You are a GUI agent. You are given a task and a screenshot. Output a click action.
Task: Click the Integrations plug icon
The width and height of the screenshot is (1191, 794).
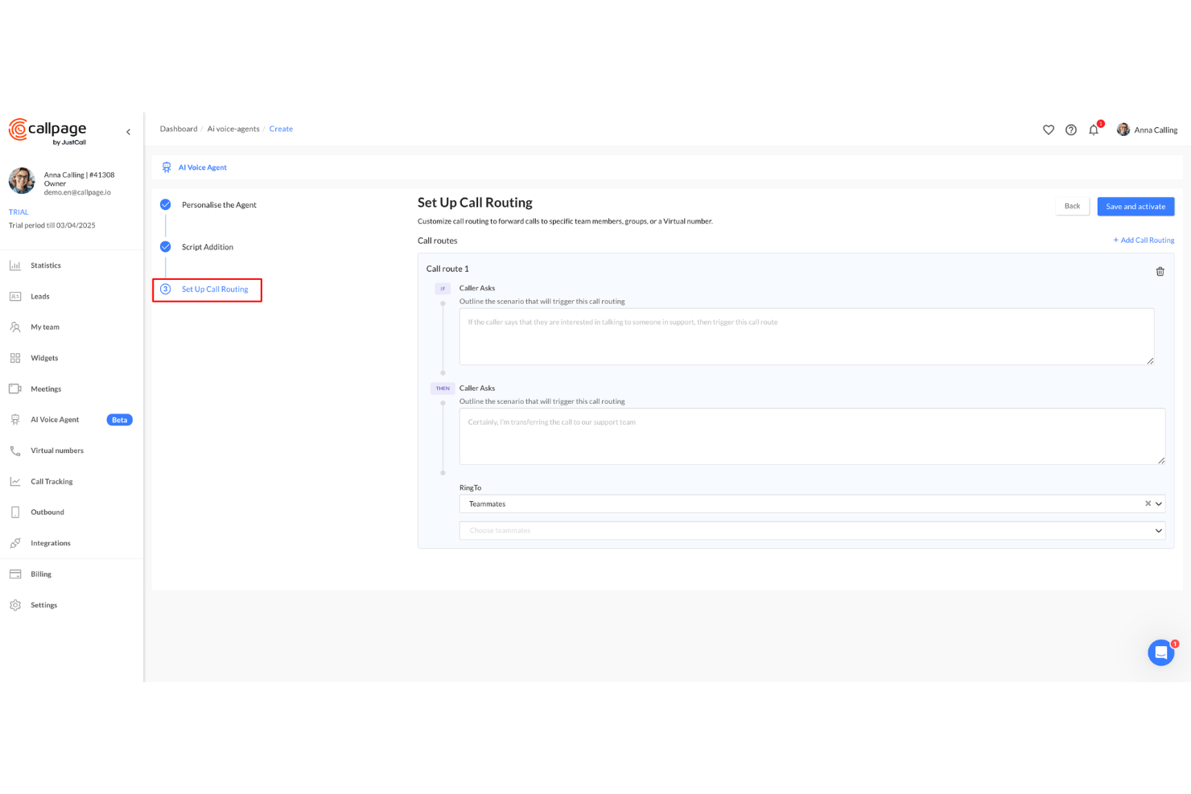pos(15,543)
